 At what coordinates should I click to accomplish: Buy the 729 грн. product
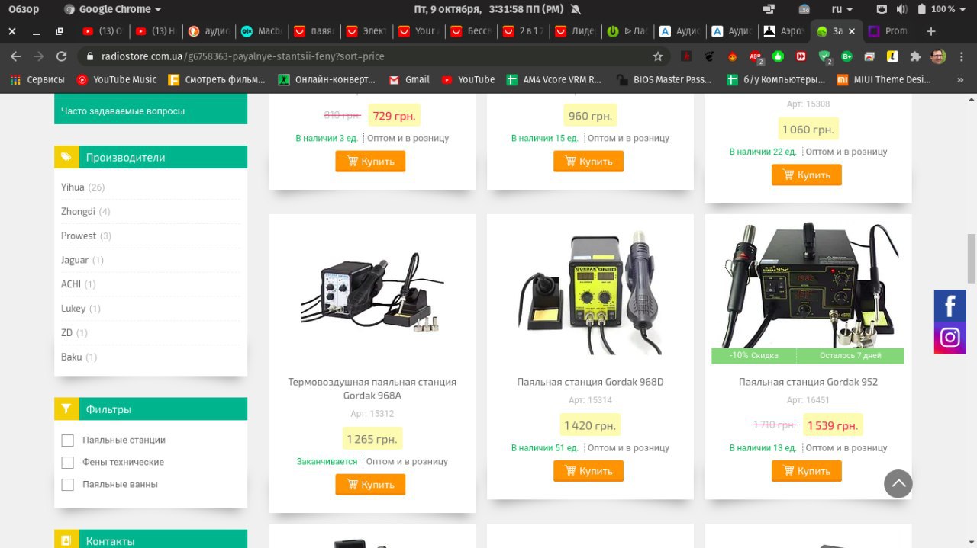point(370,162)
